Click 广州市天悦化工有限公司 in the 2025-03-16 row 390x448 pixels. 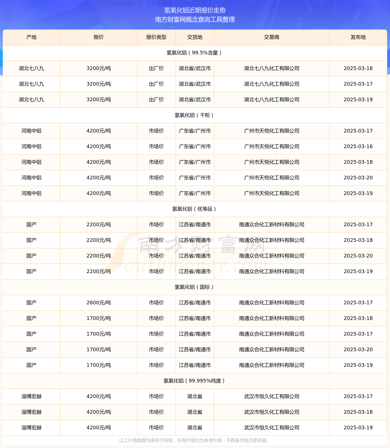click(272, 146)
